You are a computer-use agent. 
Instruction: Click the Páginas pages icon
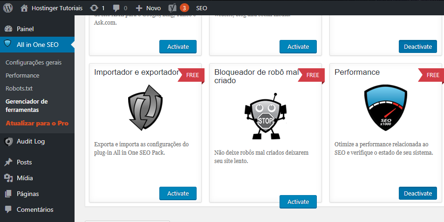(x=8, y=194)
